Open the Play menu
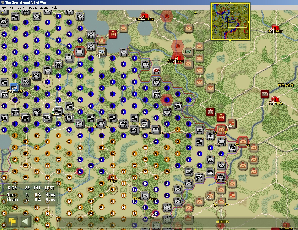The height and width of the screenshot is (230, 298). [x=12, y=8]
